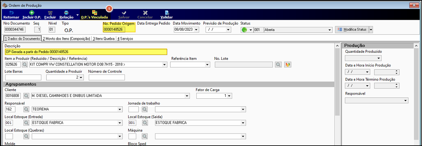Image resolution: width=422 pixels, height=146 pixels.
Task: Close the Ordem de Produção window
Action: tap(414, 5)
